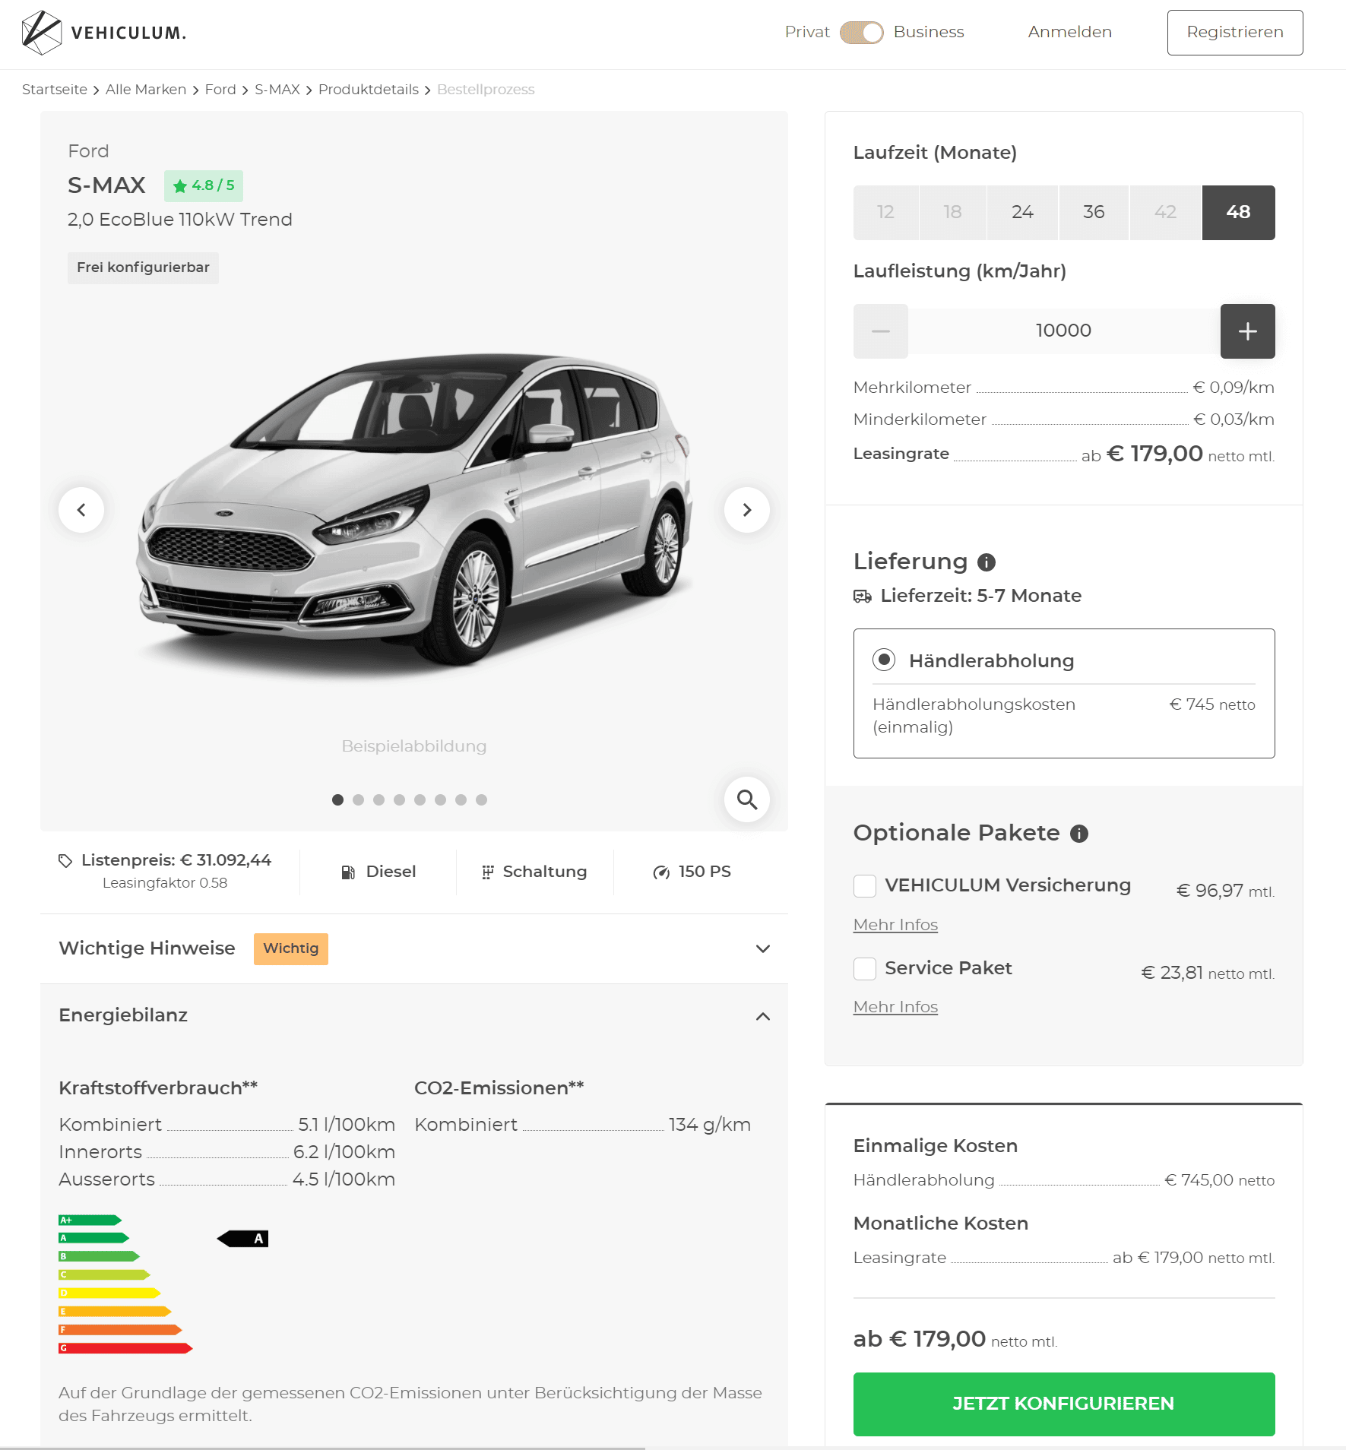Viewport: 1346px width, 1450px height.
Task: Select 48 months Laufzeit
Action: coord(1238,212)
